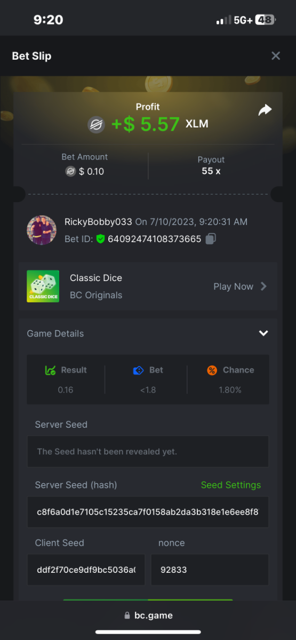Click the Play Now link
Image resolution: width=296 pixels, height=640 pixels.
(233, 286)
